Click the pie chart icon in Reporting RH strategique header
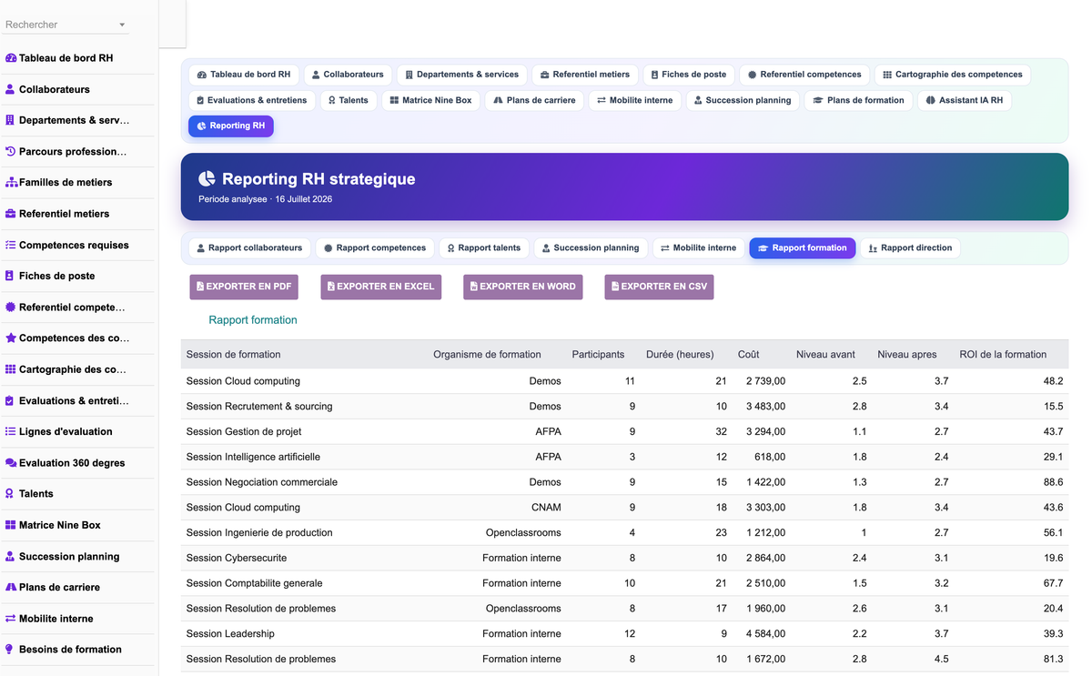The width and height of the screenshot is (1092, 676). [x=207, y=179]
